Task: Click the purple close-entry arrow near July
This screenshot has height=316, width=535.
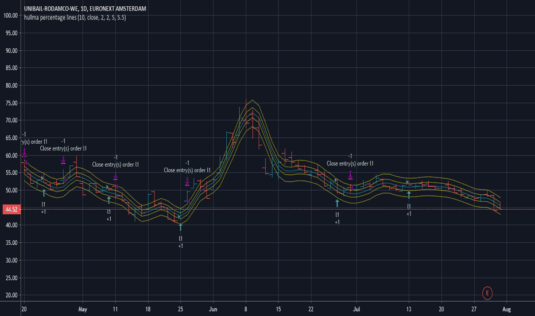Action: (x=350, y=175)
